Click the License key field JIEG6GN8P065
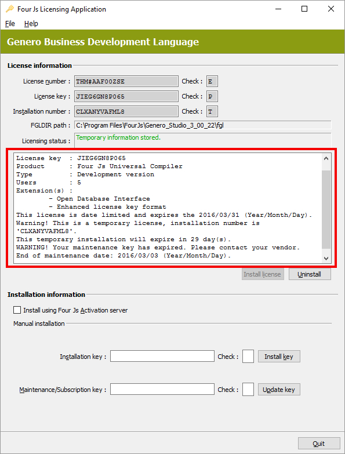 coord(126,96)
